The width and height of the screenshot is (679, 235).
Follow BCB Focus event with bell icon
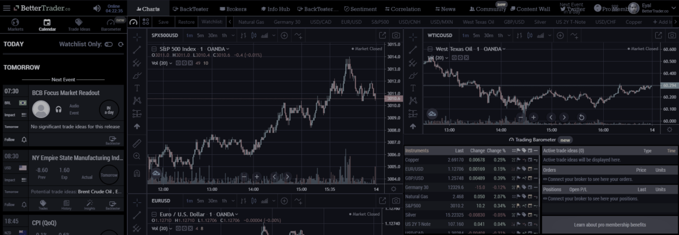[x=24, y=140]
